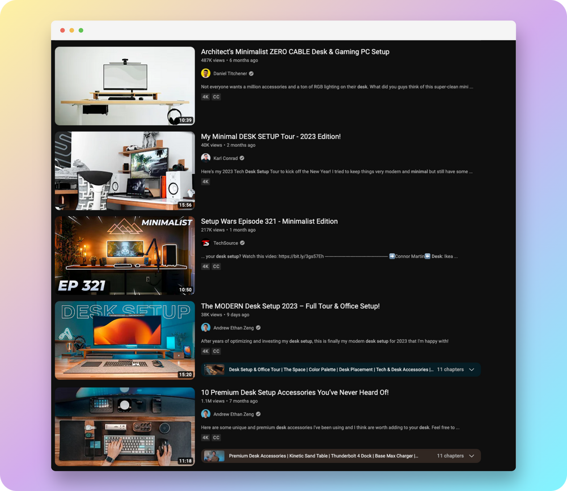Image resolution: width=567 pixels, height=491 pixels.
Task: Click the My Minimal DESK SETUP Tour thumbnail
Action: 125,171
